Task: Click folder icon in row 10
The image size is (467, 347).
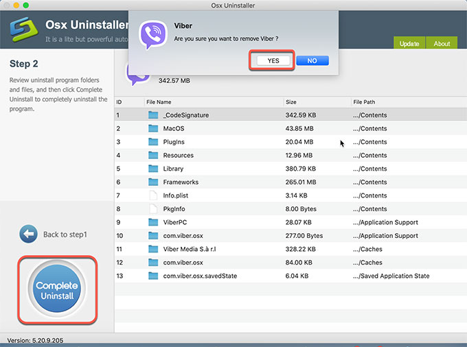Action: (153, 235)
